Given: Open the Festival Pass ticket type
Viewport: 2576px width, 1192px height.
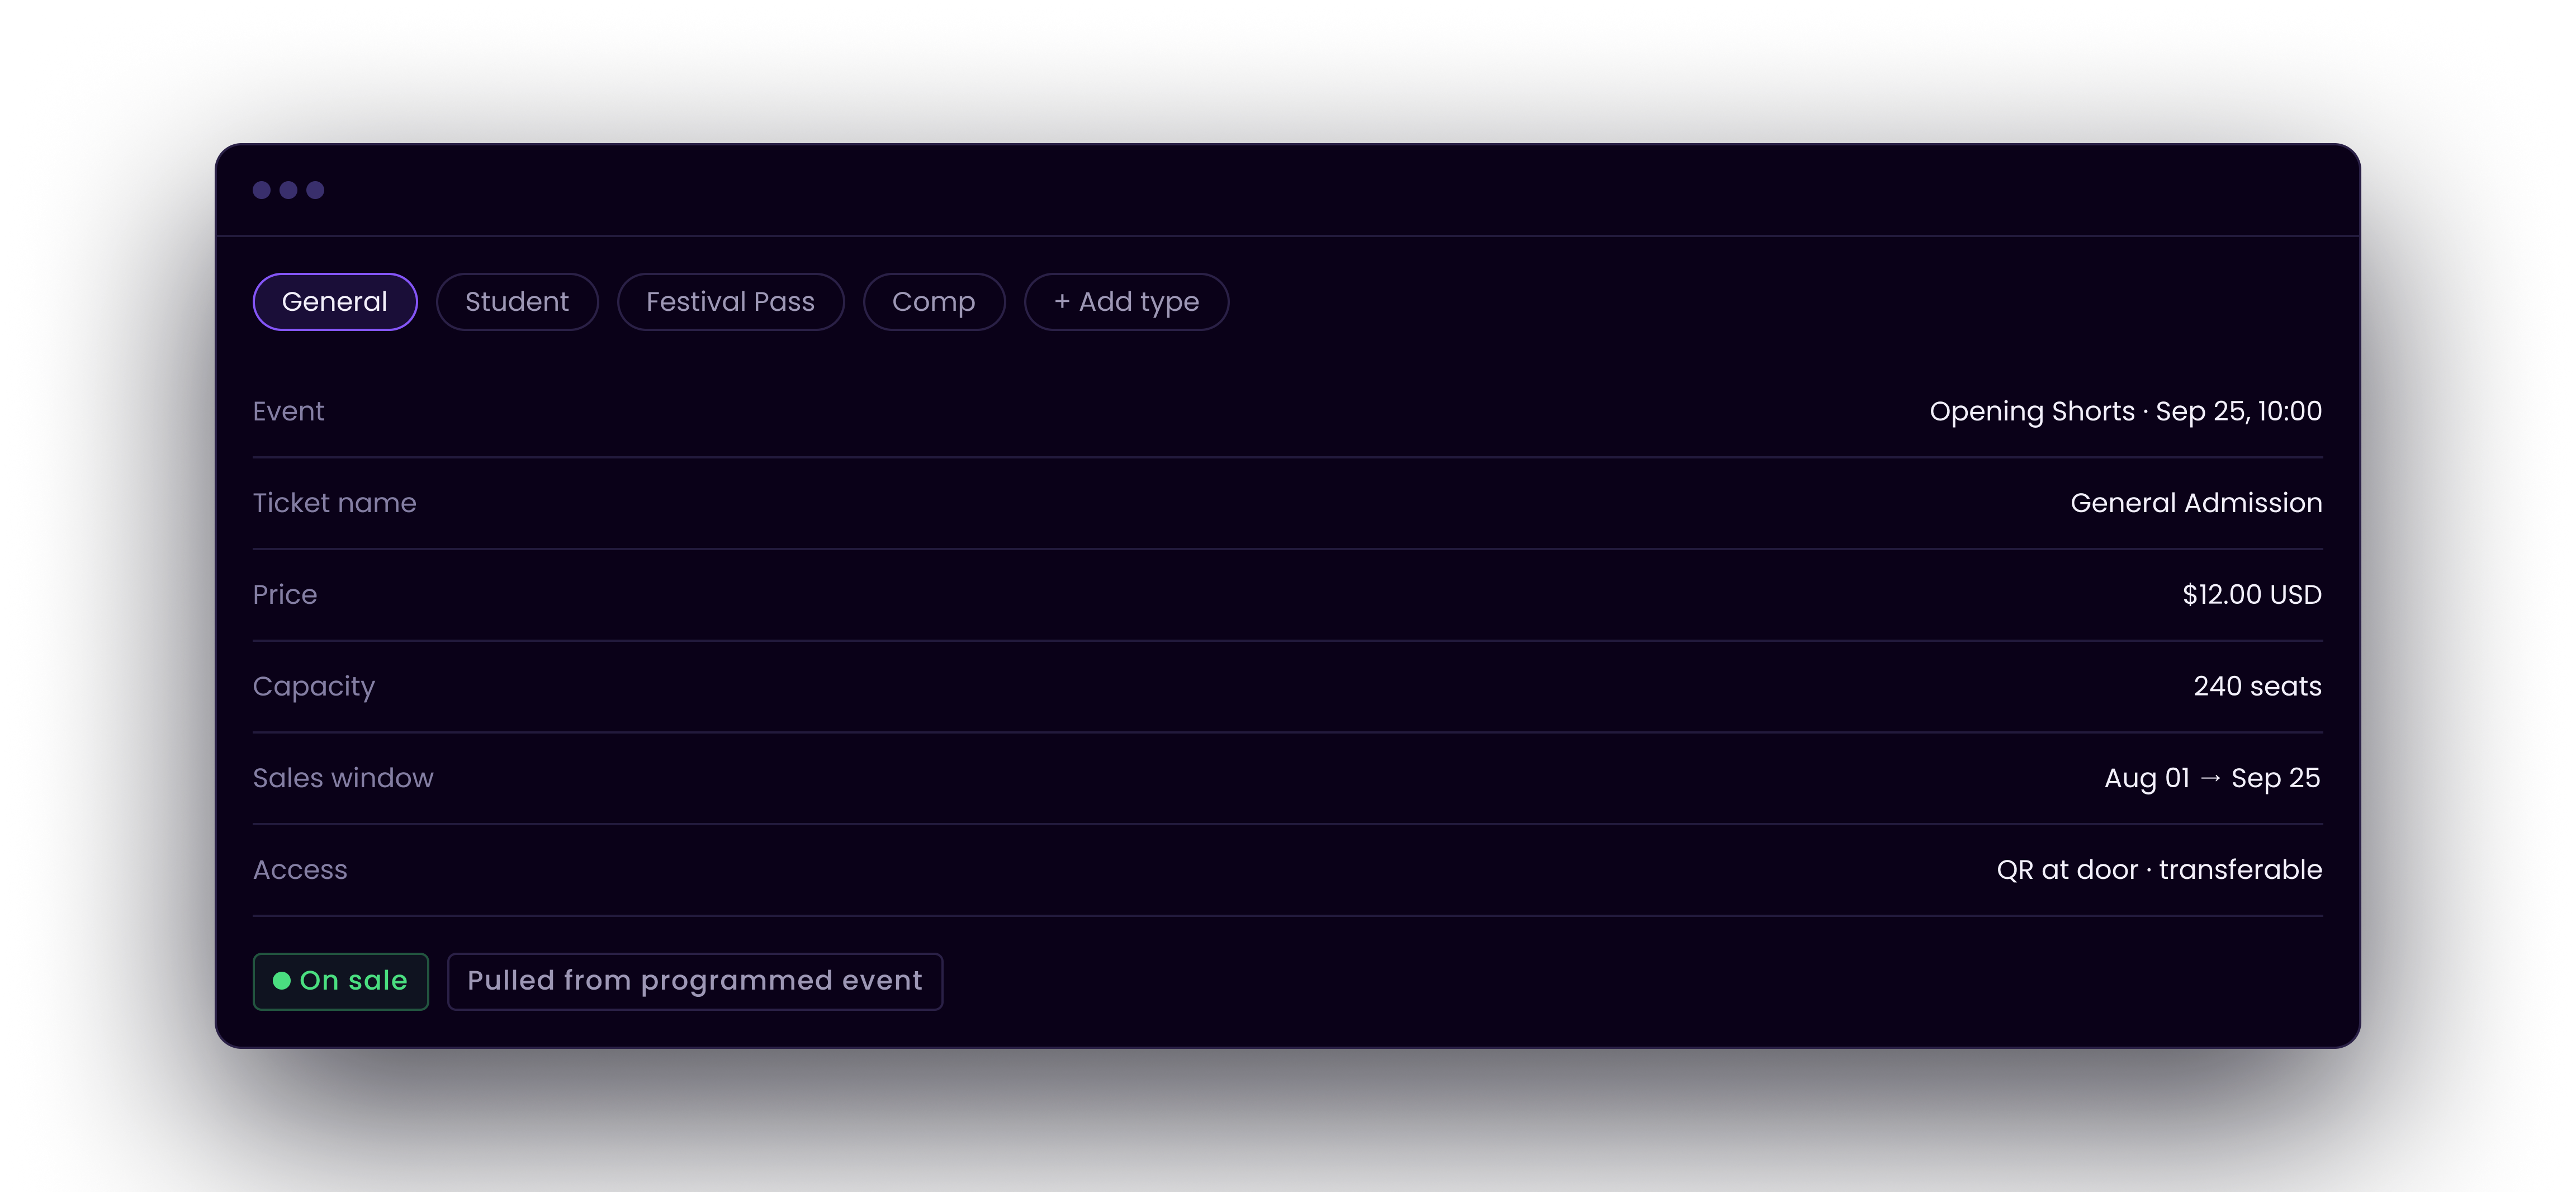Looking at the screenshot, I should (x=730, y=301).
